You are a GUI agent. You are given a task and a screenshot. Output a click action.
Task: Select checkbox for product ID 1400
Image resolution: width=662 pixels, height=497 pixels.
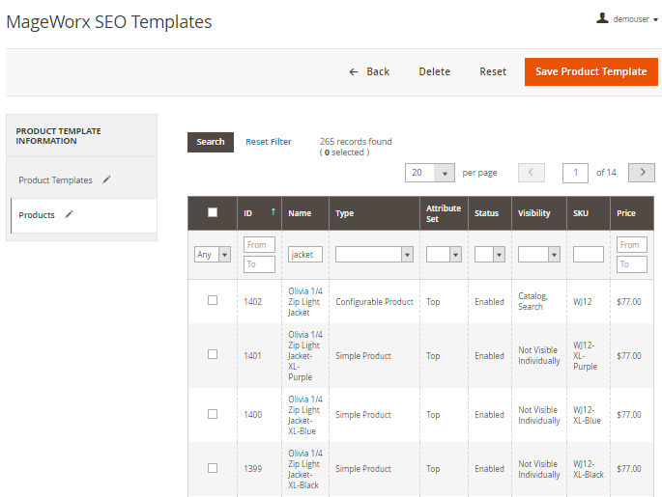click(x=213, y=413)
